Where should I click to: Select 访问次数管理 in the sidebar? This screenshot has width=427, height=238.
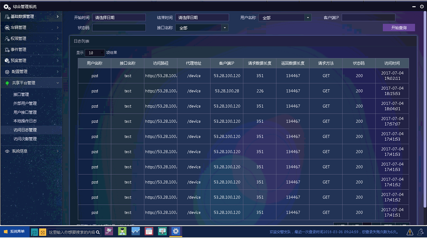25,139
